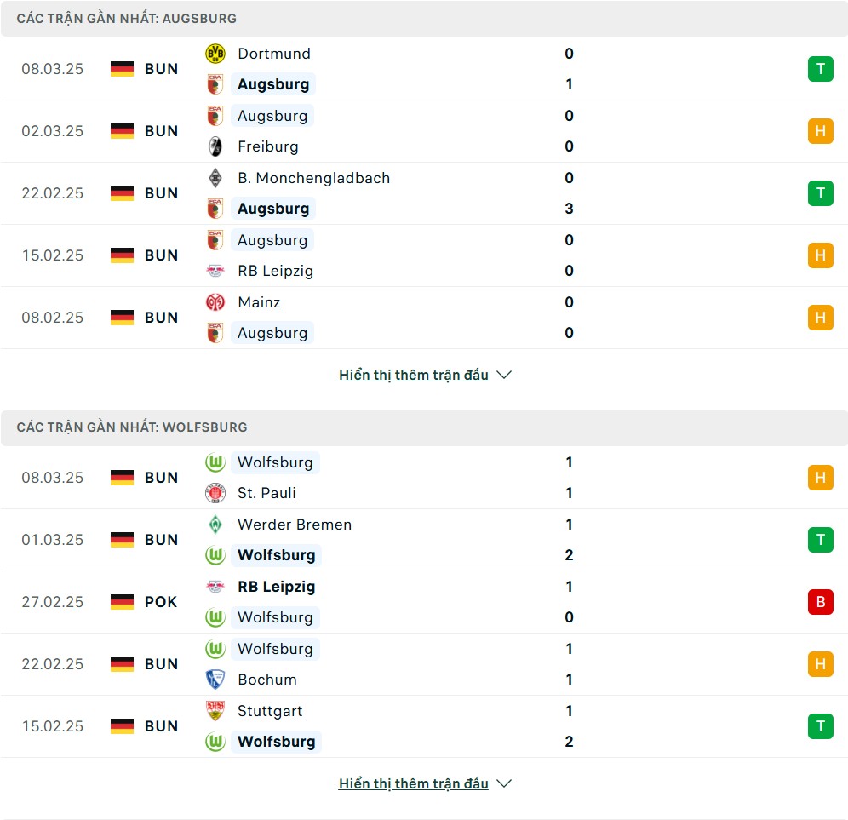Click red B badge for RB Leipzig cup match

coord(821,602)
